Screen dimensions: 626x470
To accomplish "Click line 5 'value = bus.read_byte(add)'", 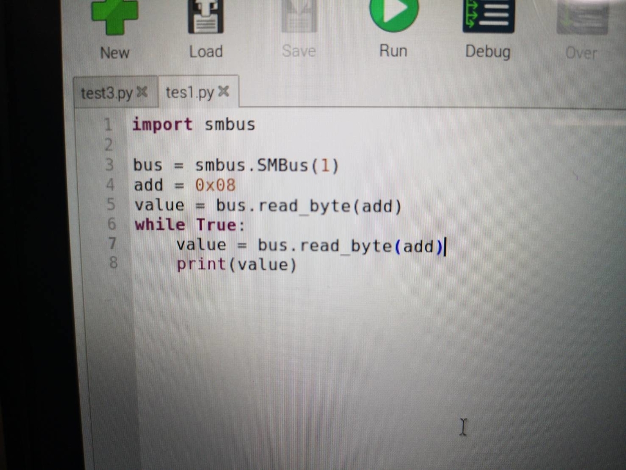I will (268, 206).
